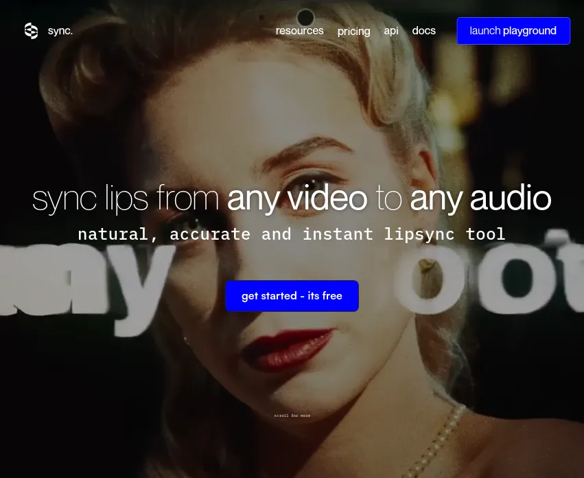Click the word playground in the blue button
This screenshot has height=478, width=584.
[529, 30]
